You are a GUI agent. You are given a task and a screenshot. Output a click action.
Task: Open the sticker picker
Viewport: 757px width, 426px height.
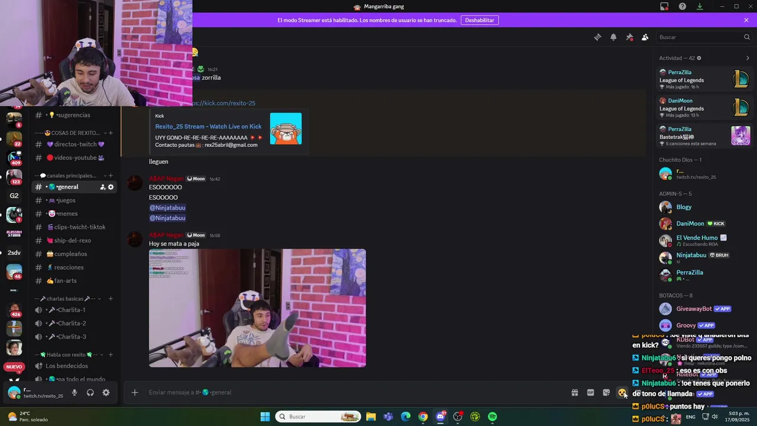point(606,392)
